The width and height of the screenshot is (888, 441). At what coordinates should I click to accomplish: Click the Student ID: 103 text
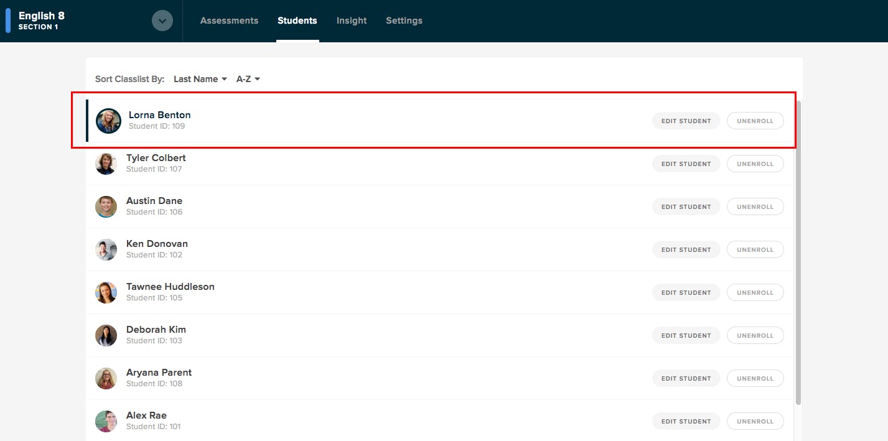154,341
